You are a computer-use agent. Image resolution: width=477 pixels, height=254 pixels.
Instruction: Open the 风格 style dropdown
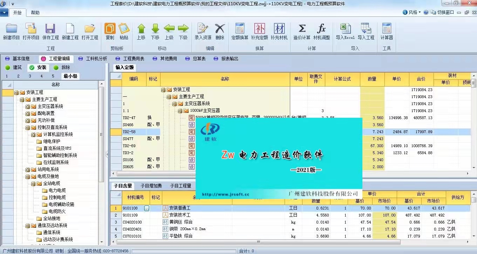412,12
